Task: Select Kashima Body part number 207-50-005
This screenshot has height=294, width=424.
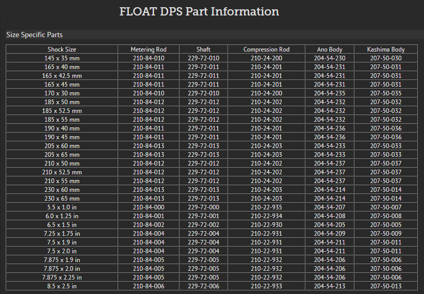Action: [x=386, y=224]
